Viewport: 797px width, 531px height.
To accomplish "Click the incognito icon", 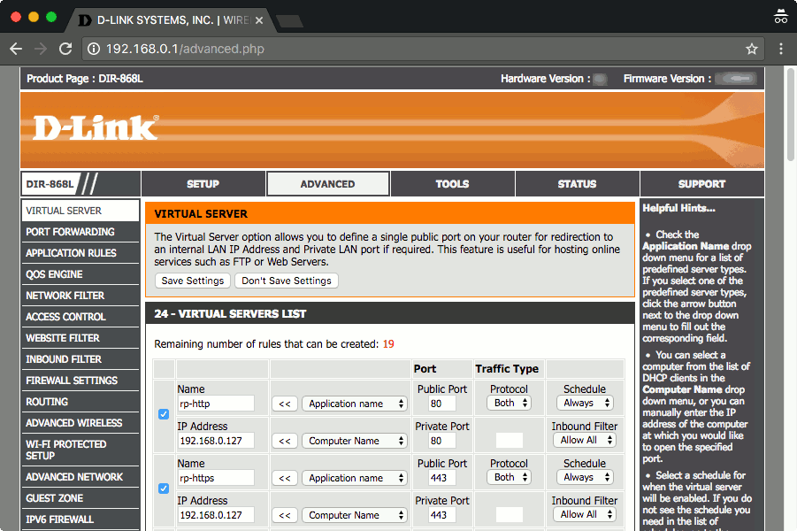I will coord(781,17).
